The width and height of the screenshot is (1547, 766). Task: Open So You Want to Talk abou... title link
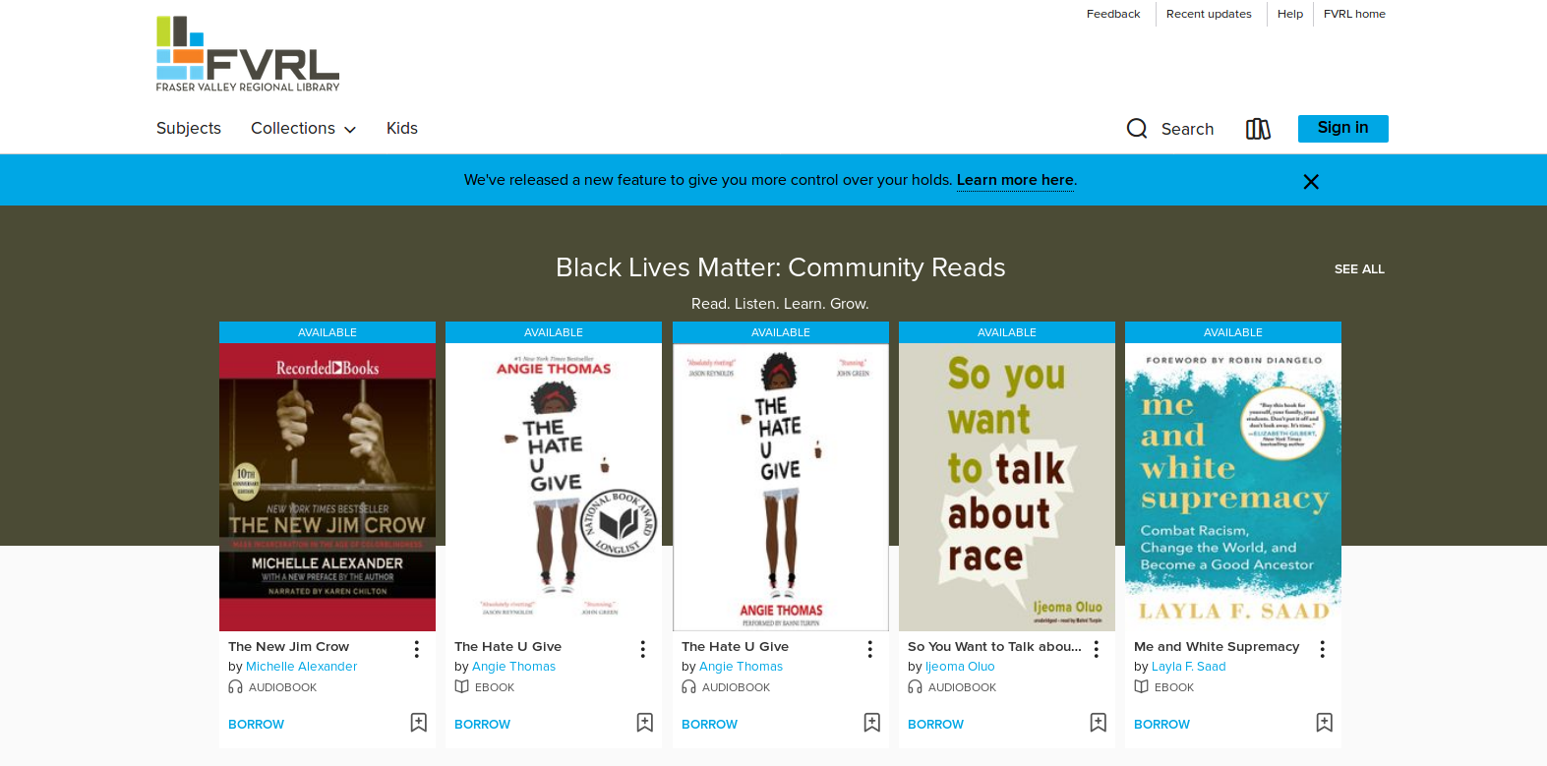(x=994, y=647)
